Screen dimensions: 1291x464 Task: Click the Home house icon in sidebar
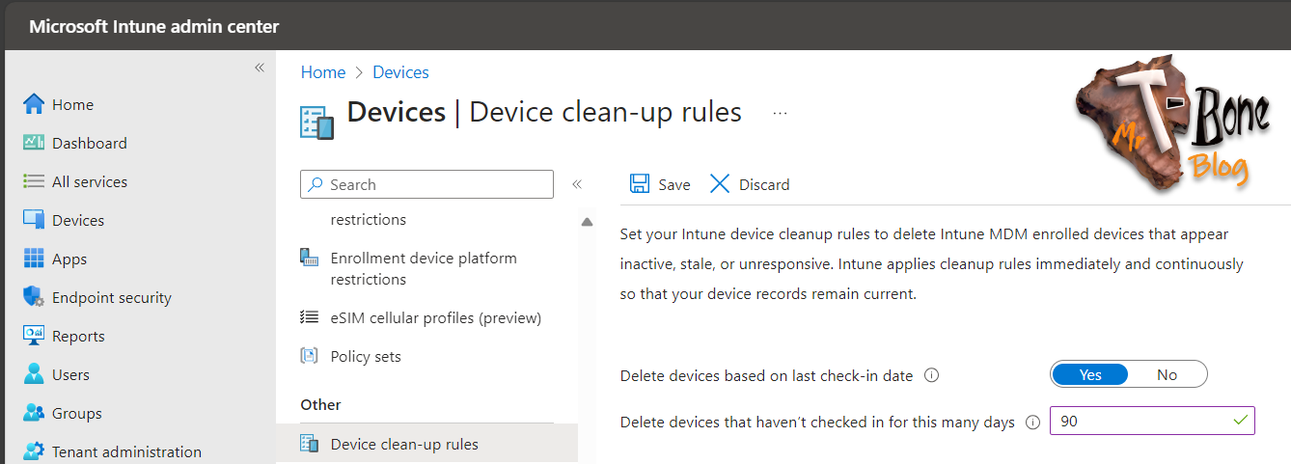[x=34, y=104]
